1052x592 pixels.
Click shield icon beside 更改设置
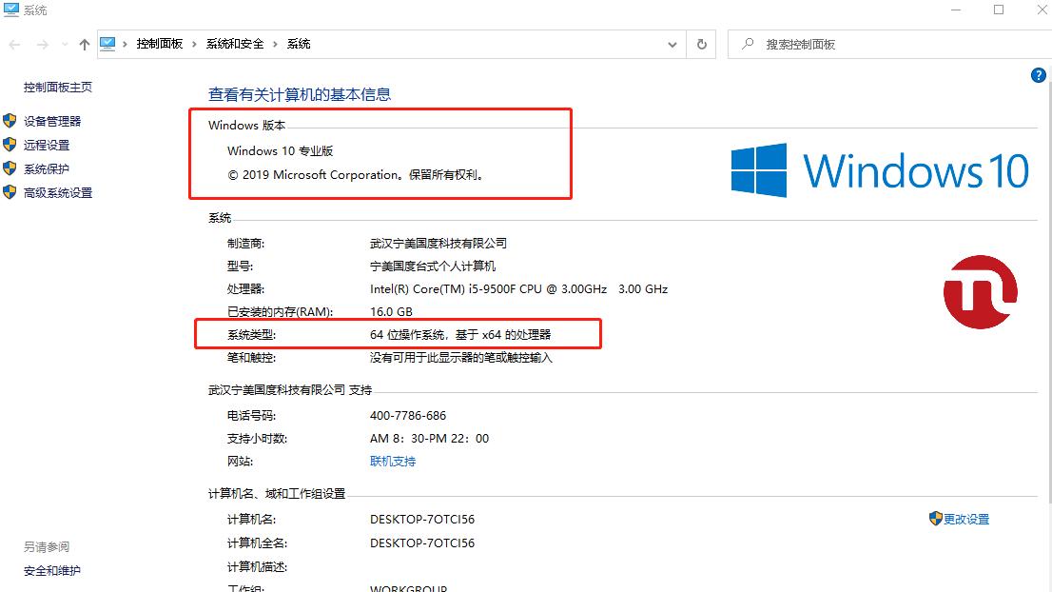[x=935, y=518]
